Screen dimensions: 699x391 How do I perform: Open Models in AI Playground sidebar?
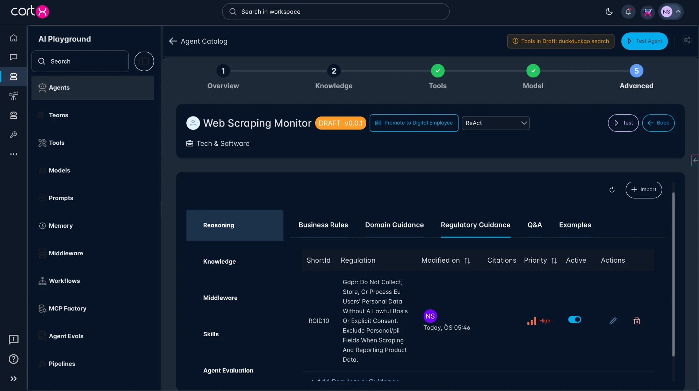[93, 170]
